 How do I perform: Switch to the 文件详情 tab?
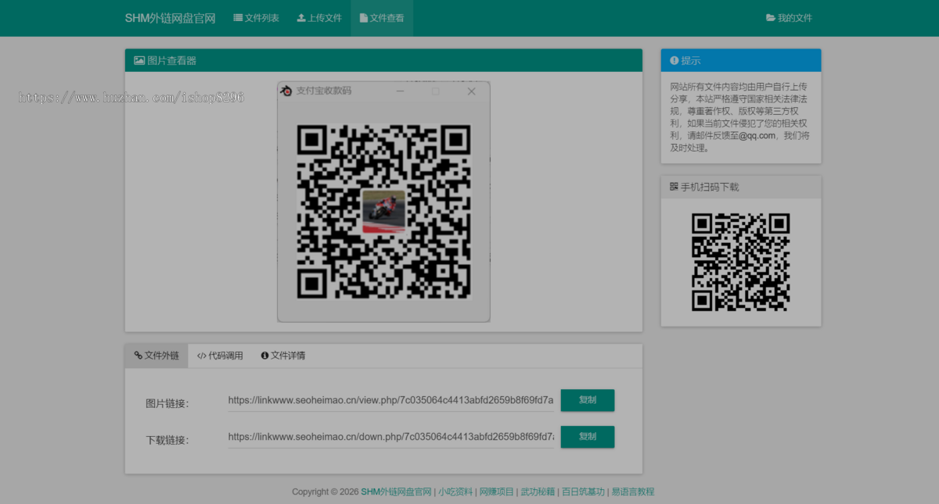click(283, 356)
